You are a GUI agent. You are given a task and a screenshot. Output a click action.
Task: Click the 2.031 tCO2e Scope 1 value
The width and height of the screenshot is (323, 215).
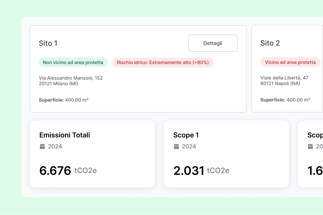click(x=202, y=170)
